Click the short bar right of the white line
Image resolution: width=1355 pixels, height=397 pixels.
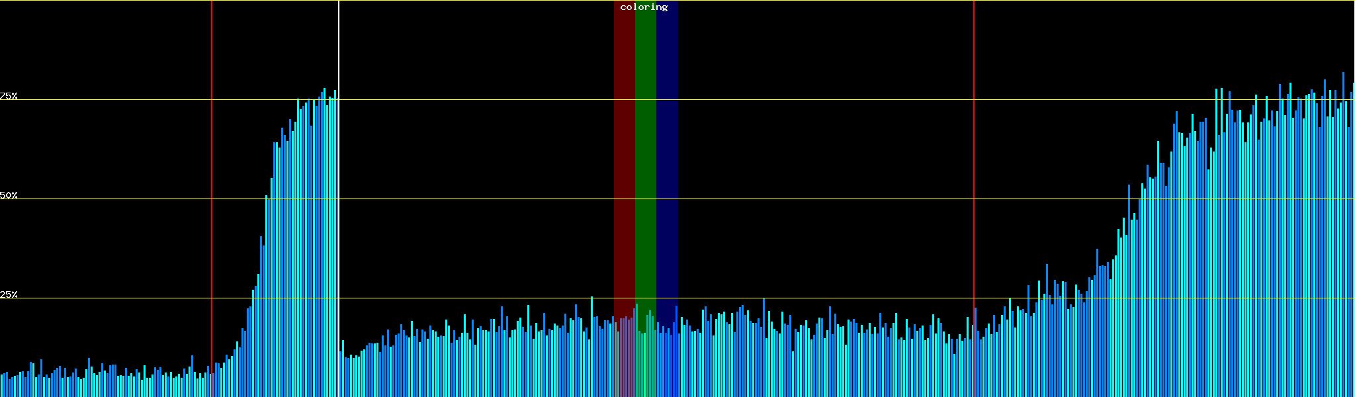point(343,371)
